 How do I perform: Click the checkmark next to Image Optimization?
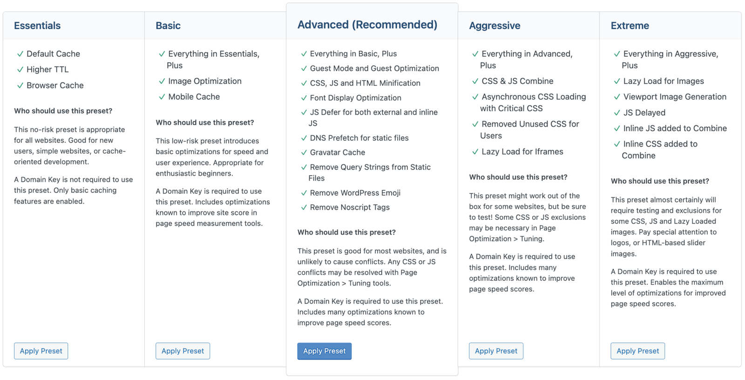pos(162,81)
